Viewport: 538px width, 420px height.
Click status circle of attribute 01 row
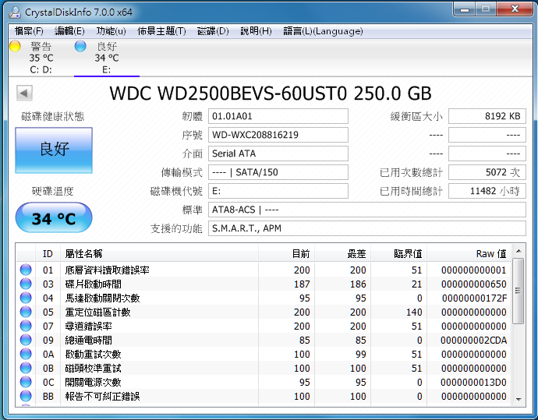pyautogui.click(x=26, y=270)
